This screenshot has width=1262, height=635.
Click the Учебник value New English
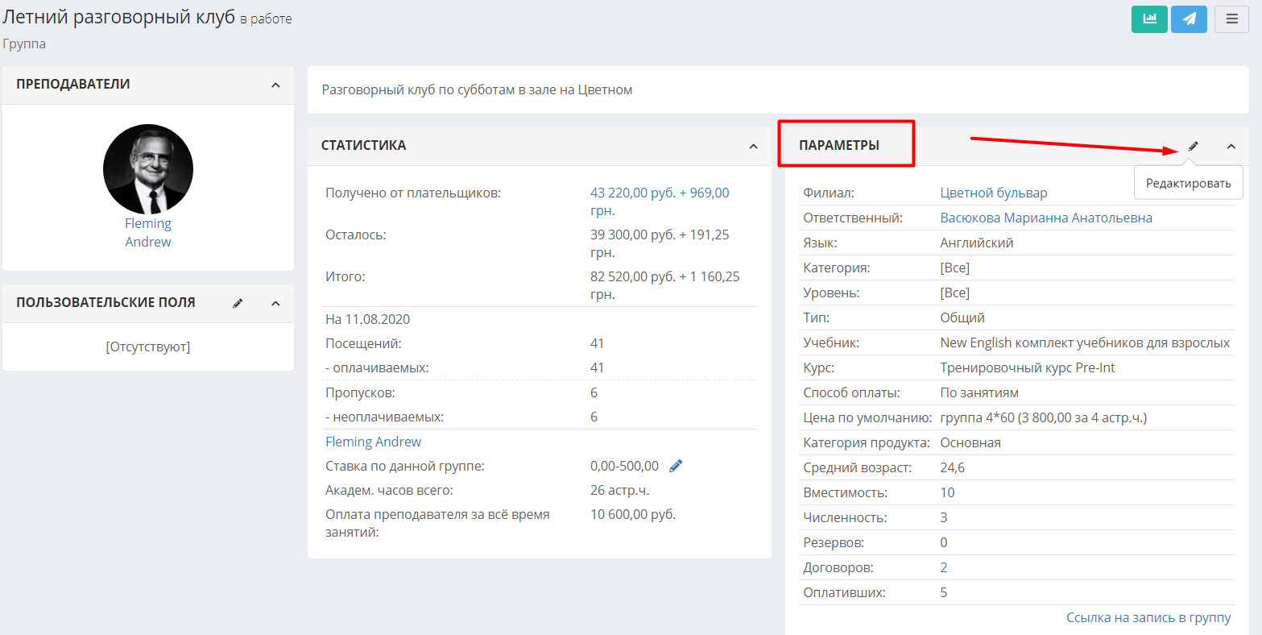pos(1085,342)
